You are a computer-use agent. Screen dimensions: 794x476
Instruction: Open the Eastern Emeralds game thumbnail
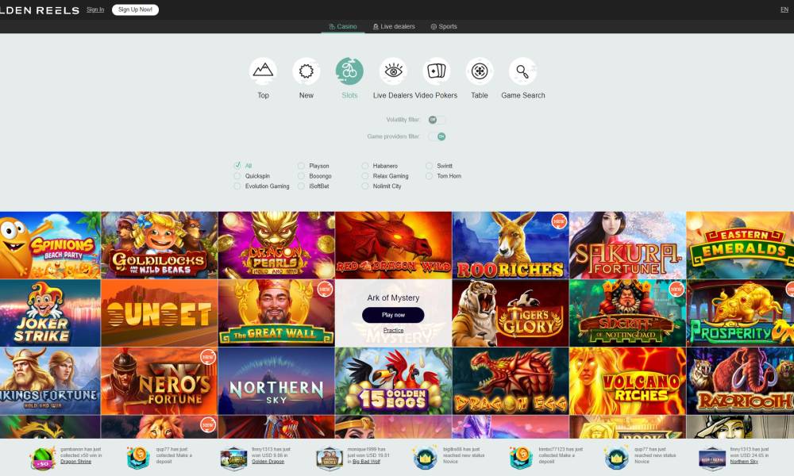pyautogui.click(x=740, y=245)
